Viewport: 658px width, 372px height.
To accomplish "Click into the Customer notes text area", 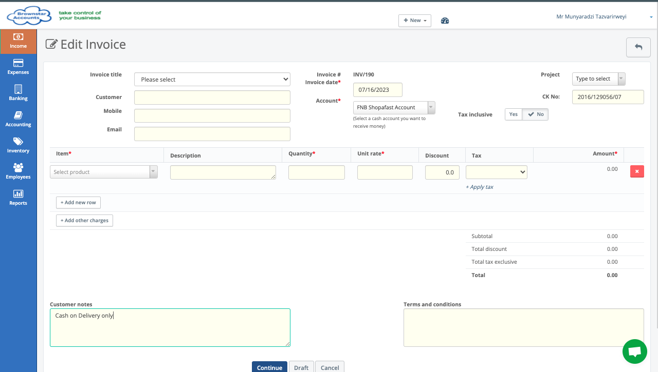I will click(170, 327).
